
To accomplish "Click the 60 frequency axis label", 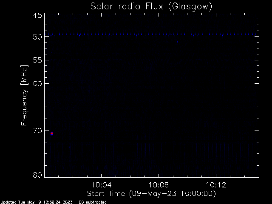I will tap(37, 83).
